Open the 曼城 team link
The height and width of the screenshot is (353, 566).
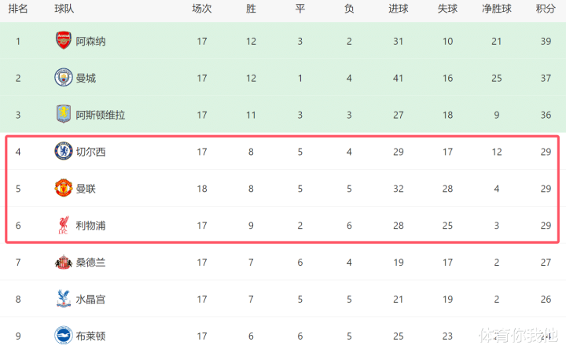pyautogui.click(x=86, y=78)
